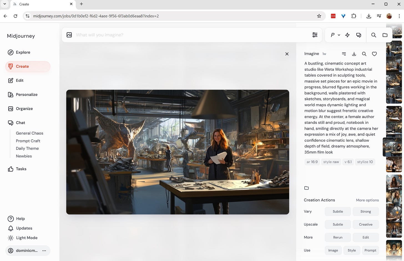Screen dimensions: 404x261
Task: Click Upscale Subtle
Action: (x=338, y=224)
